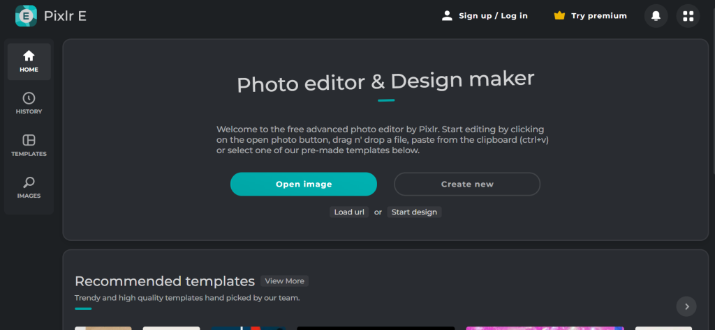The height and width of the screenshot is (330, 715).
Task: Click the user profile icon
Action: [x=447, y=16]
